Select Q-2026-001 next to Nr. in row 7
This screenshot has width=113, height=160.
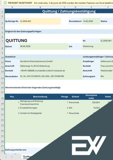[107, 41]
